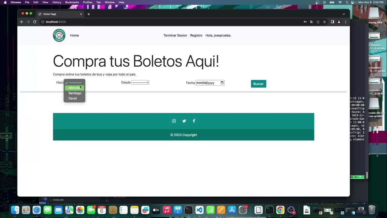This screenshot has height=218, width=387.
Task: Open Chrome three-dot menu
Action: click(x=346, y=22)
